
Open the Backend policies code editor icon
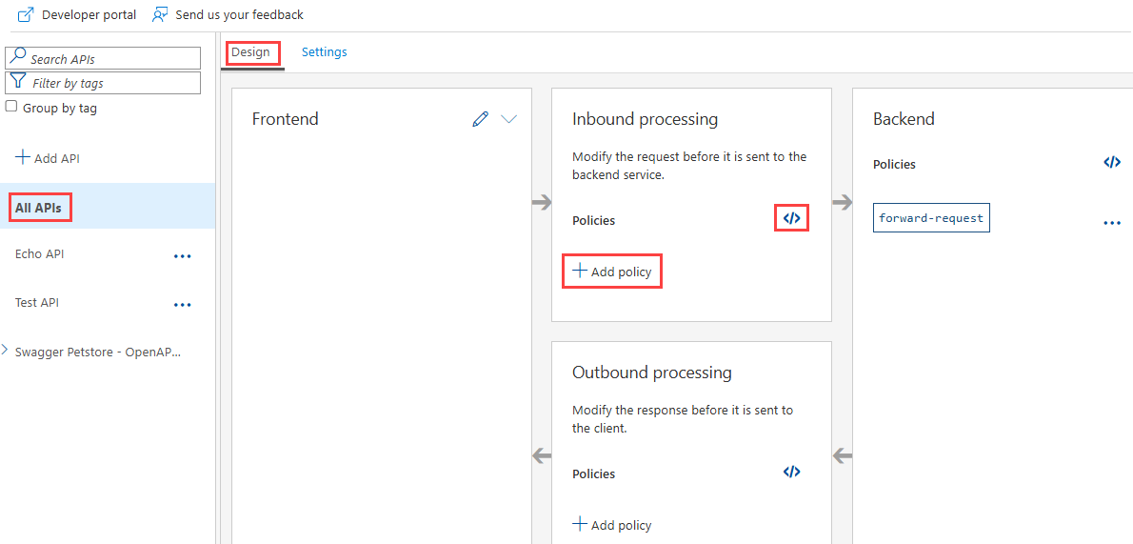pyautogui.click(x=1111, y=163)
